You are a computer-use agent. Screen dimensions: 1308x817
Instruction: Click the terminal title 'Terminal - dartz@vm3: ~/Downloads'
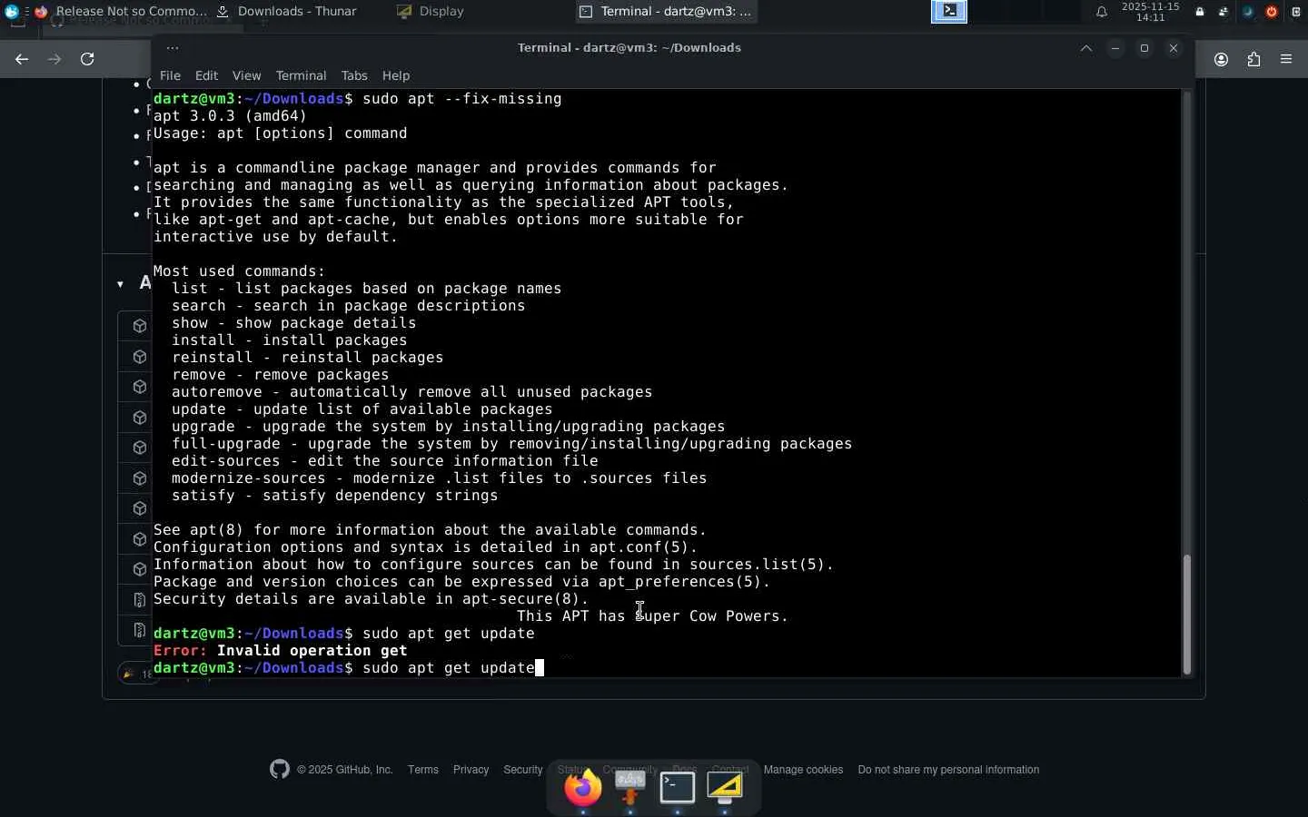coord(629,48)
